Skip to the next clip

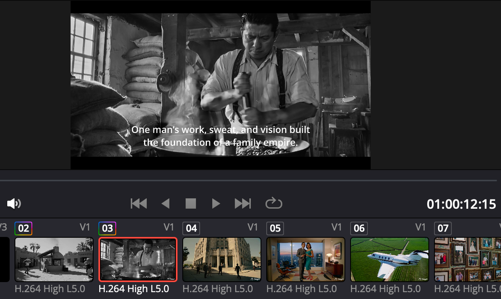click(242, 203)
